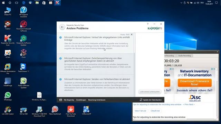Select LiLi USB Creator desktop icon

[x=8, y=111]
